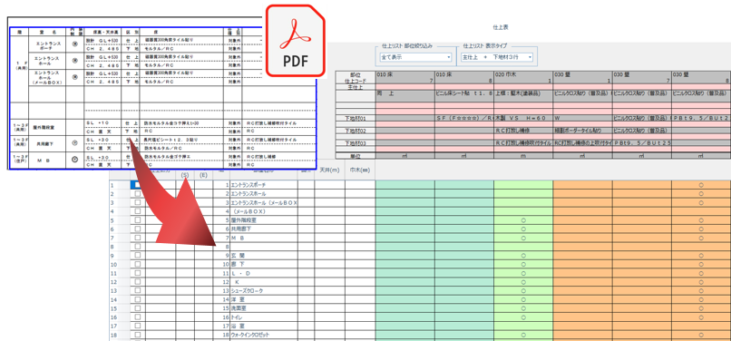Click the circle mark in 共用廊下 巾木 column
This screenshot has height=341, width=731.
coord(523,229)
